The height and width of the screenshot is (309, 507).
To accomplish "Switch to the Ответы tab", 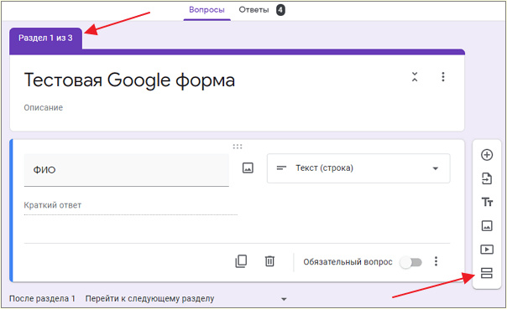I will coord(253,10).
